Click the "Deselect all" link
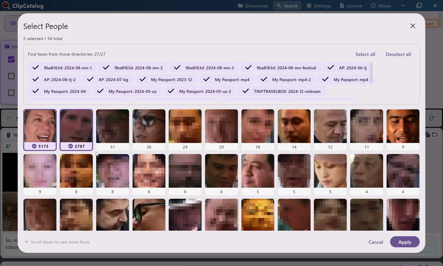 click(398, 54)
